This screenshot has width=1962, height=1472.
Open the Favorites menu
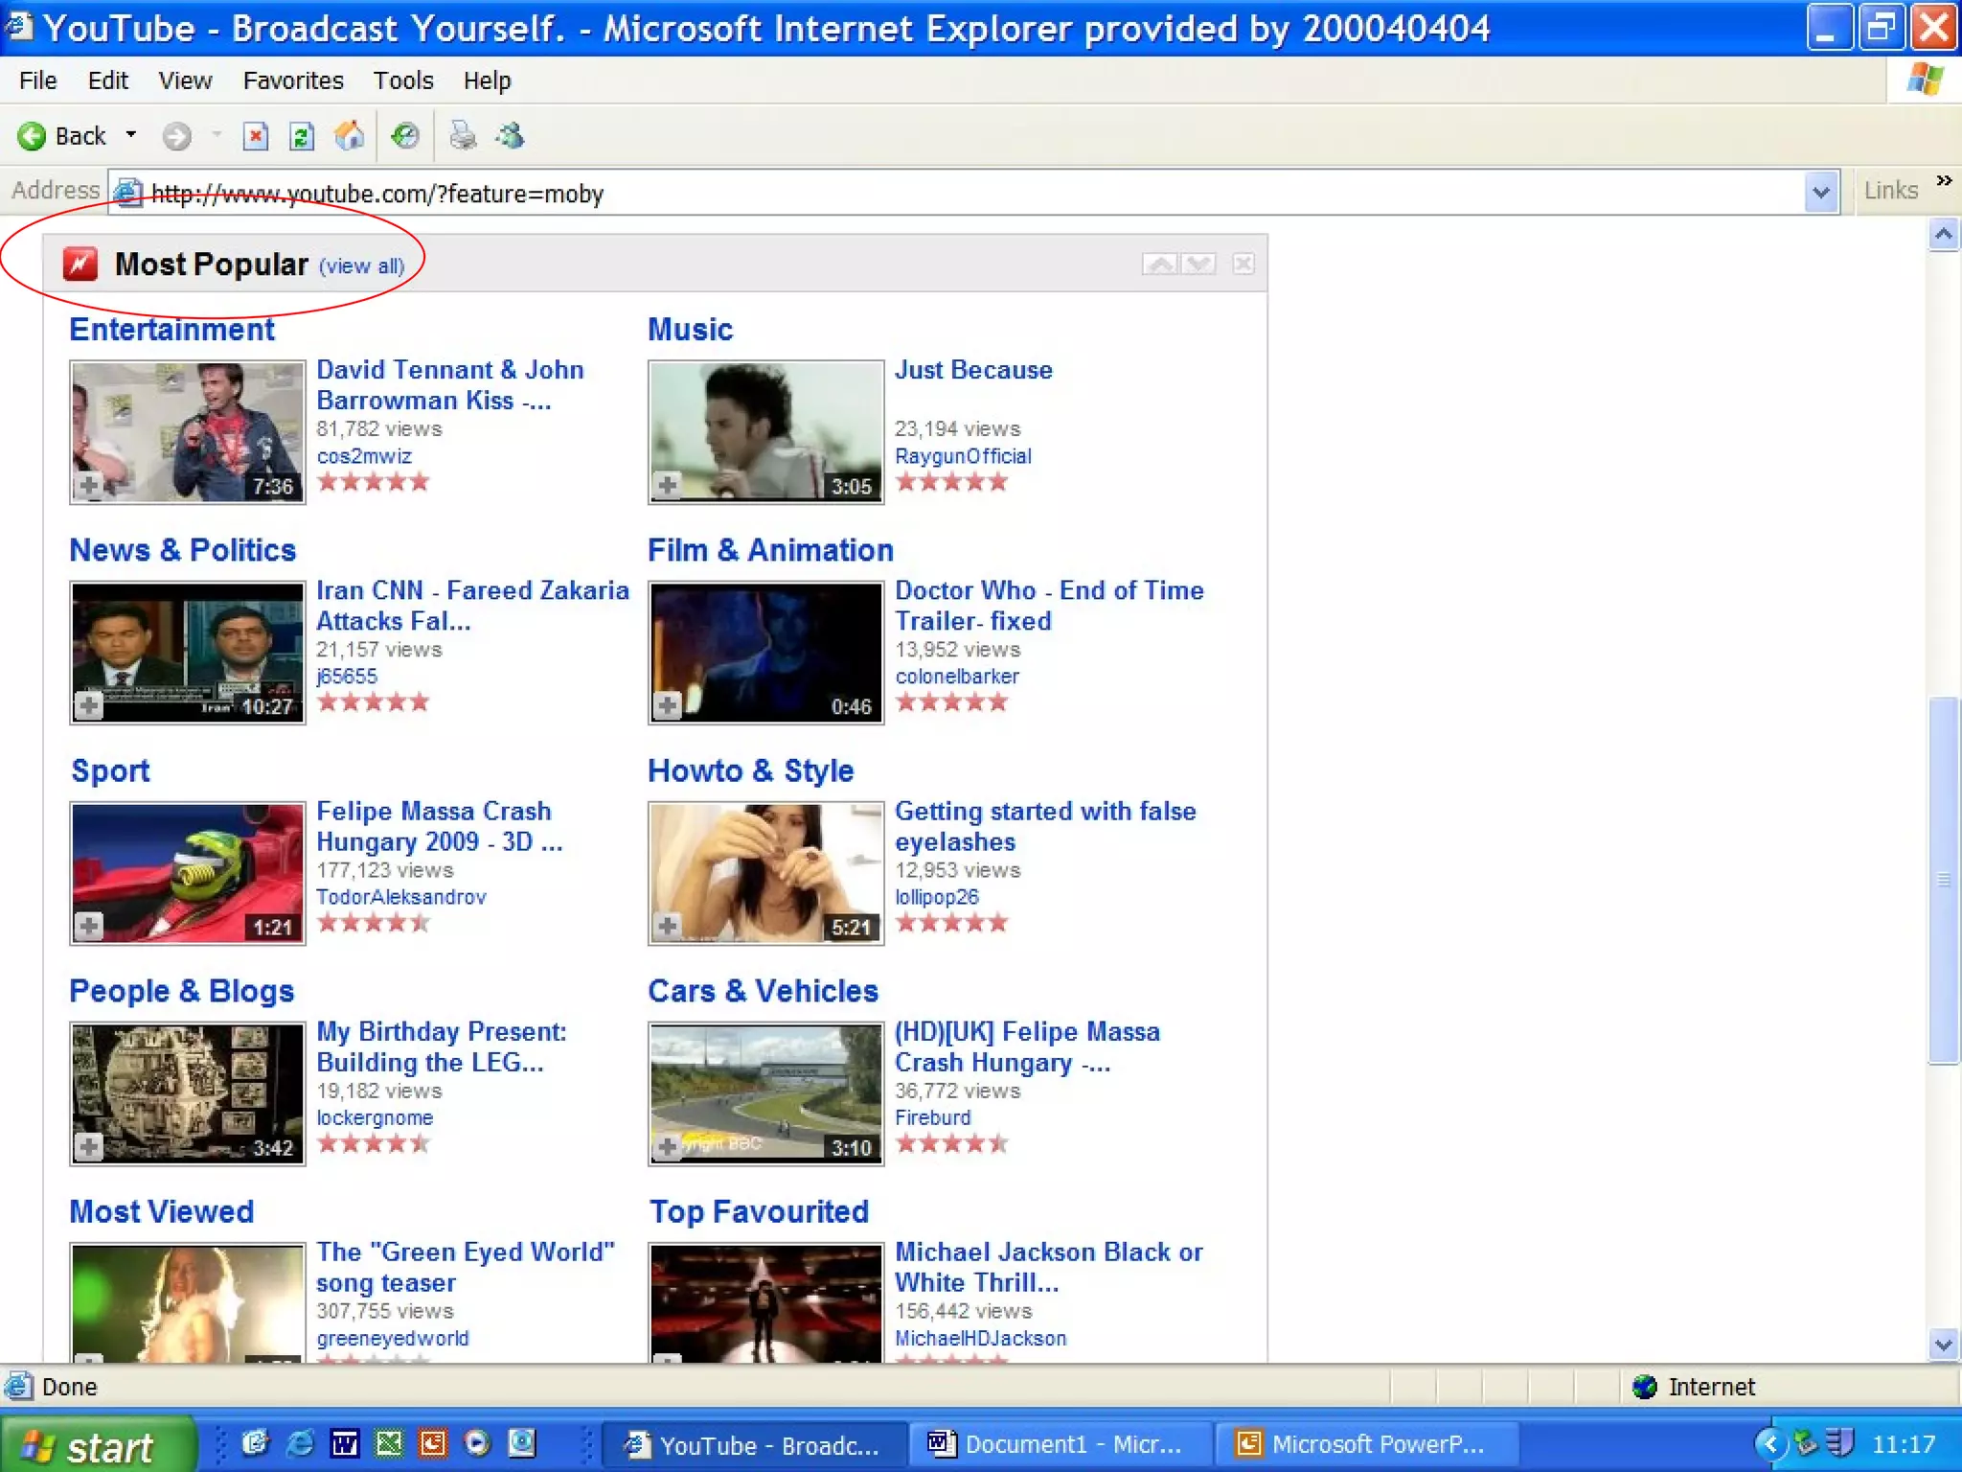[x=292, y=80]
